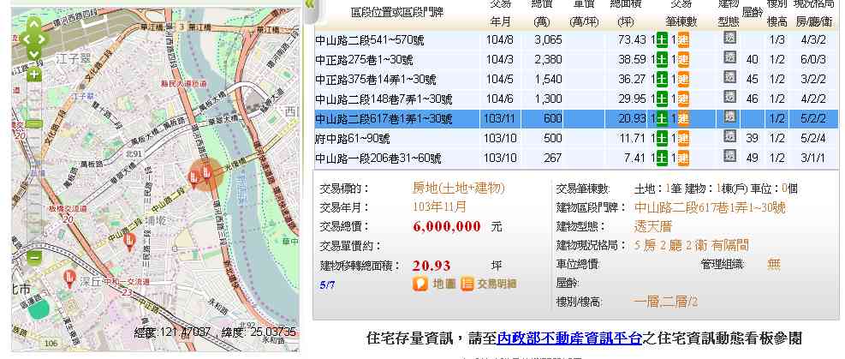
Task: Click the 透 building type icon in 中正路275巷 row
Action: 729,57
